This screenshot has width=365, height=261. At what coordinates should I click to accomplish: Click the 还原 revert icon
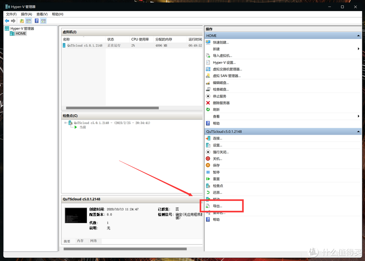click(x=208, y=192)
